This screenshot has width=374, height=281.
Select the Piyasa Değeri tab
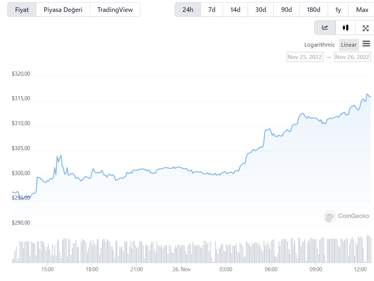[x=63, y=10]
